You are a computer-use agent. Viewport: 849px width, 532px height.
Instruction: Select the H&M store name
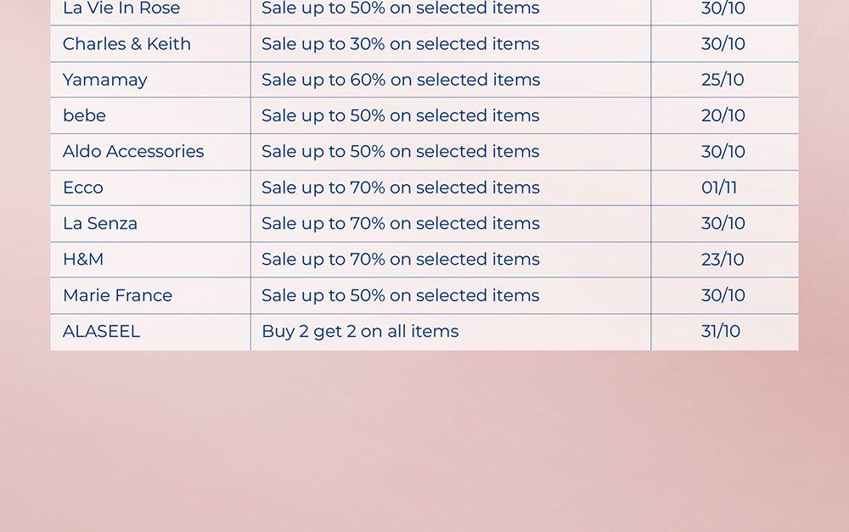83,260
